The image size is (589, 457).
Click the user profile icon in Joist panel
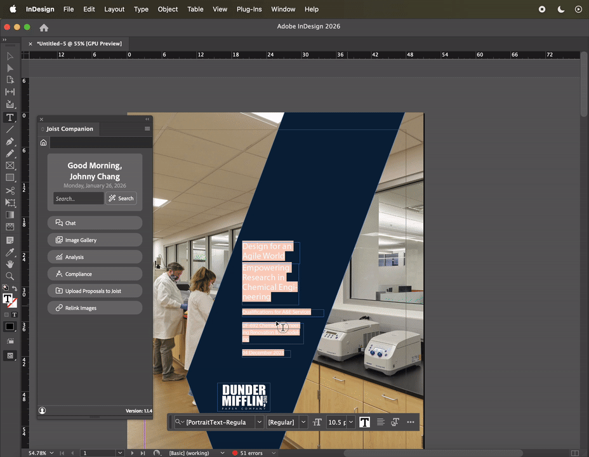tap(43, 411)
